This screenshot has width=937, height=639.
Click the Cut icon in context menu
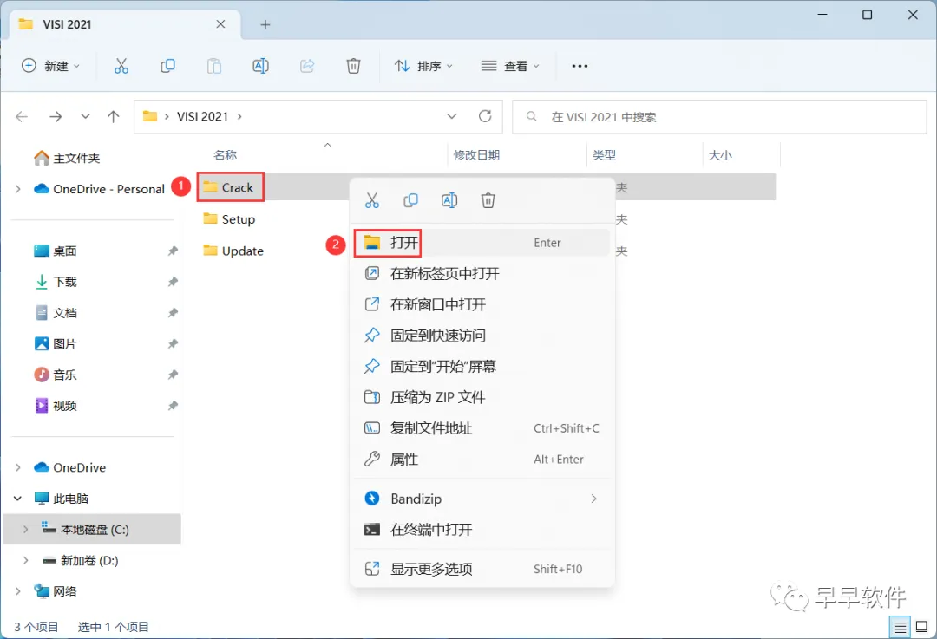[371, 200]
